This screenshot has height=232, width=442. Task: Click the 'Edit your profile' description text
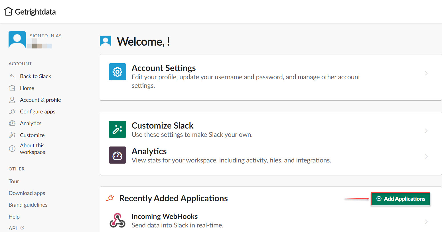pos(246,81)
